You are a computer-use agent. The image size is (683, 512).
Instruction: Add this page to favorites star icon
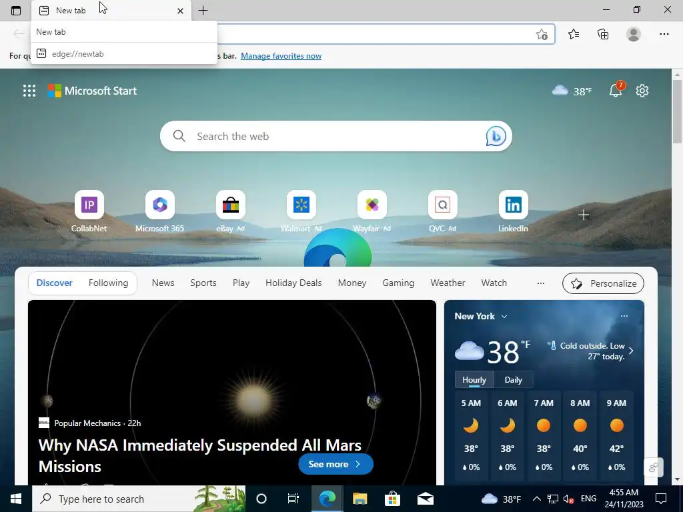click(x=542, y=35)
